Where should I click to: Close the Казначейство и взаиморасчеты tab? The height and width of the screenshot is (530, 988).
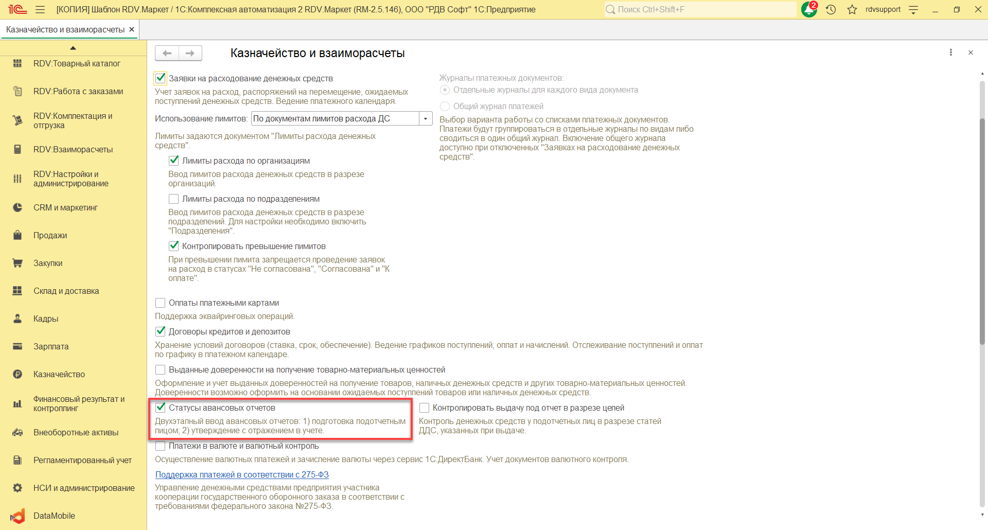pyautogui.click(x=132, y=29)
